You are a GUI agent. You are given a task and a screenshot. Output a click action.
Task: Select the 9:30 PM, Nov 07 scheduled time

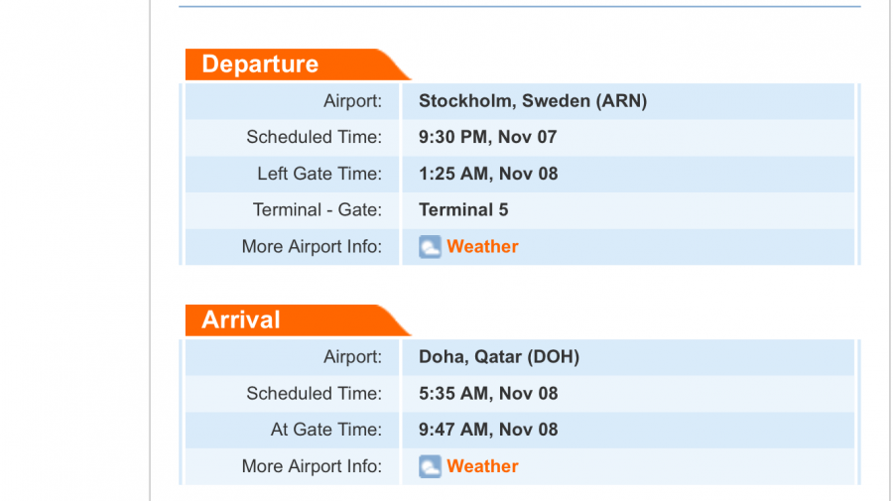(488, 137)
